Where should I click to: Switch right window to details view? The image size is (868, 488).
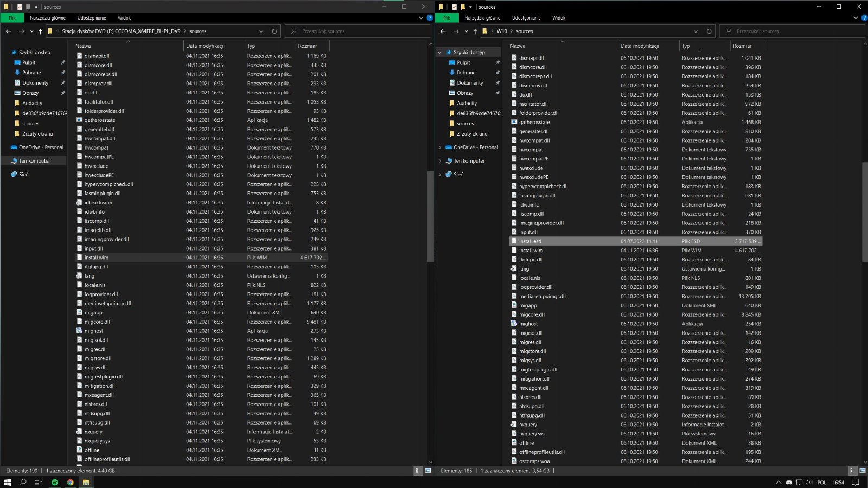tap(852, 471)
